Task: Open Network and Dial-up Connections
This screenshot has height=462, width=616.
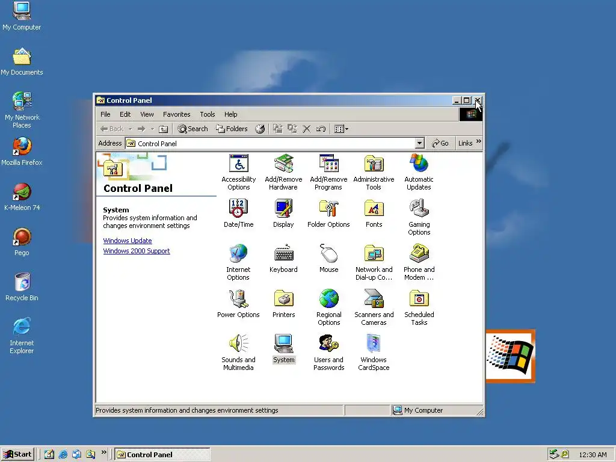Action: pyautogui.click(x=374, y=262)
